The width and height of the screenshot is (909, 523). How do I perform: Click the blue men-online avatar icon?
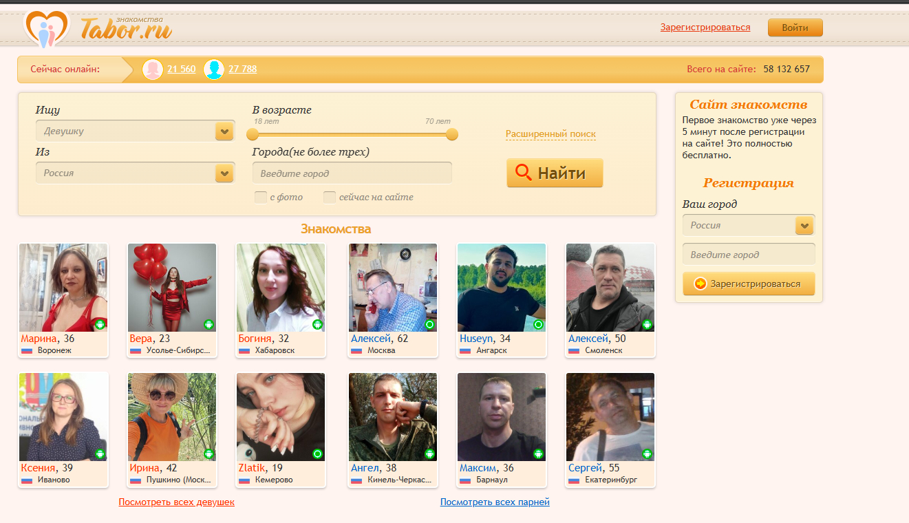coord(214,69)
